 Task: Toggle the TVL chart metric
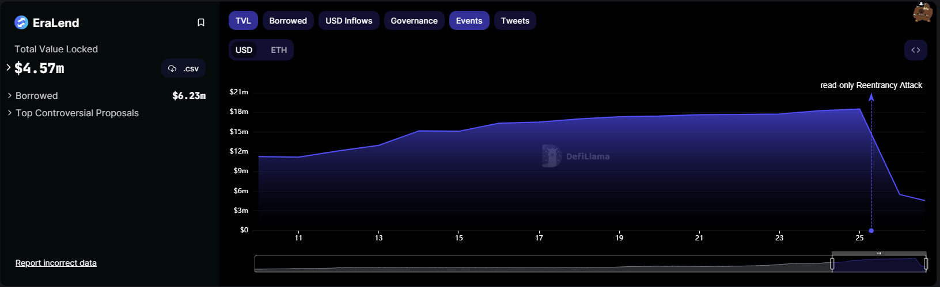pos(243,21)
